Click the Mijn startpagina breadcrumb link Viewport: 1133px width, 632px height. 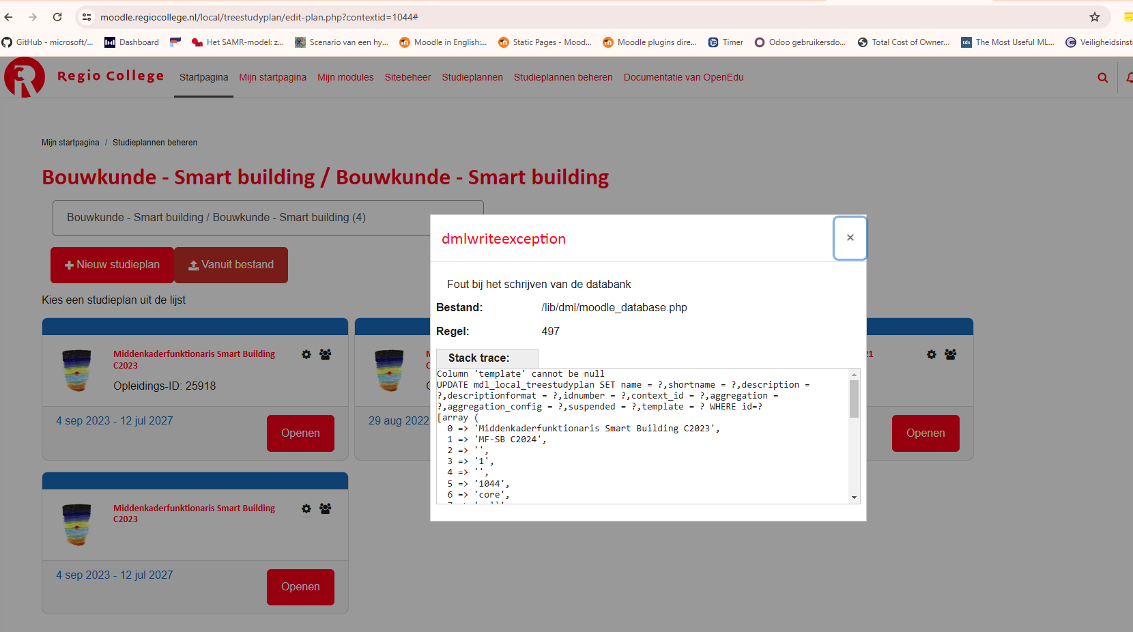70,143
